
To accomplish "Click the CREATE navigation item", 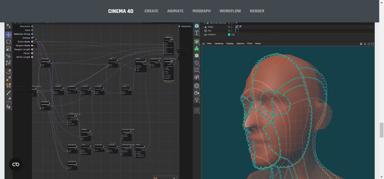I will point(151,11).
